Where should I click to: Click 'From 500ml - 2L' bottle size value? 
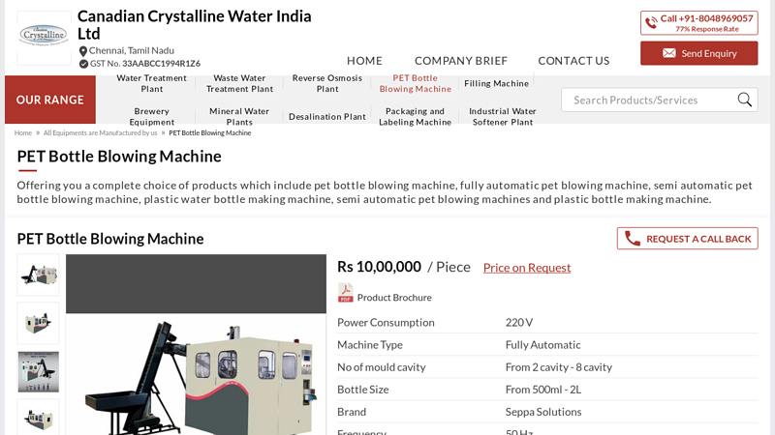(x=543, y=390)
